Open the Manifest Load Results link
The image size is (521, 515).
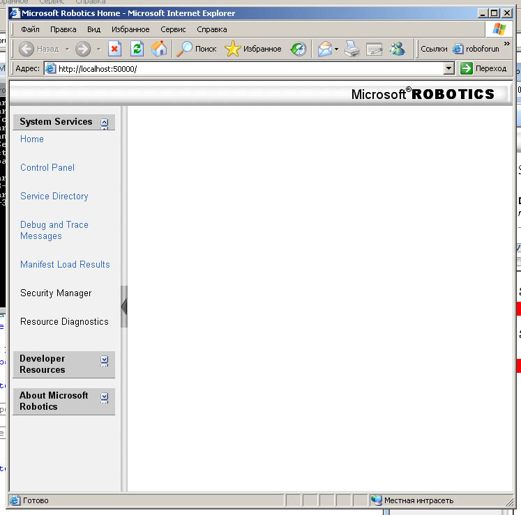pyautogui.click(x=65, y=264)
